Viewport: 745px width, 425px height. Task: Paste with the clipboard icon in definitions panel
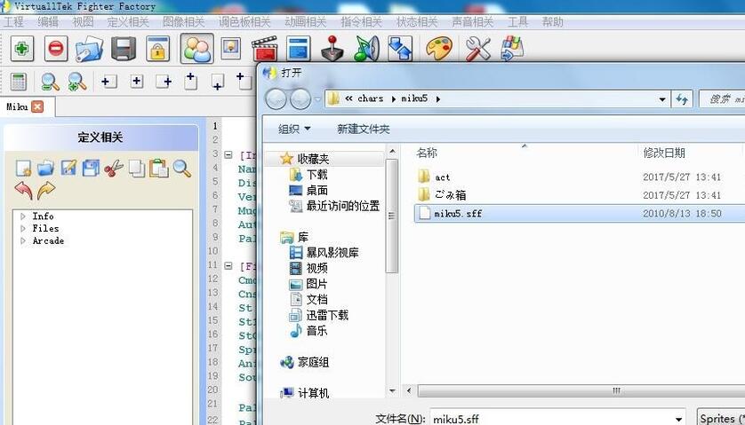(x=159, y=168)
